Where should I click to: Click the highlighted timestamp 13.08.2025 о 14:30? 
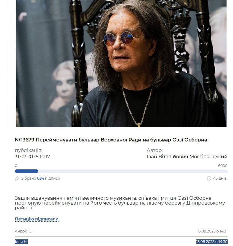pyautogui.click(x=212, y=241)
